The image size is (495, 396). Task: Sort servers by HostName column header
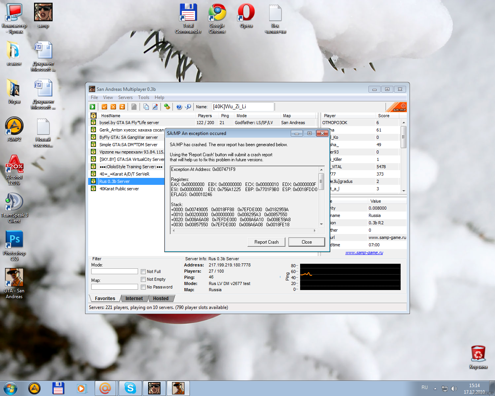pyautogui.click(x=147, y=116)
